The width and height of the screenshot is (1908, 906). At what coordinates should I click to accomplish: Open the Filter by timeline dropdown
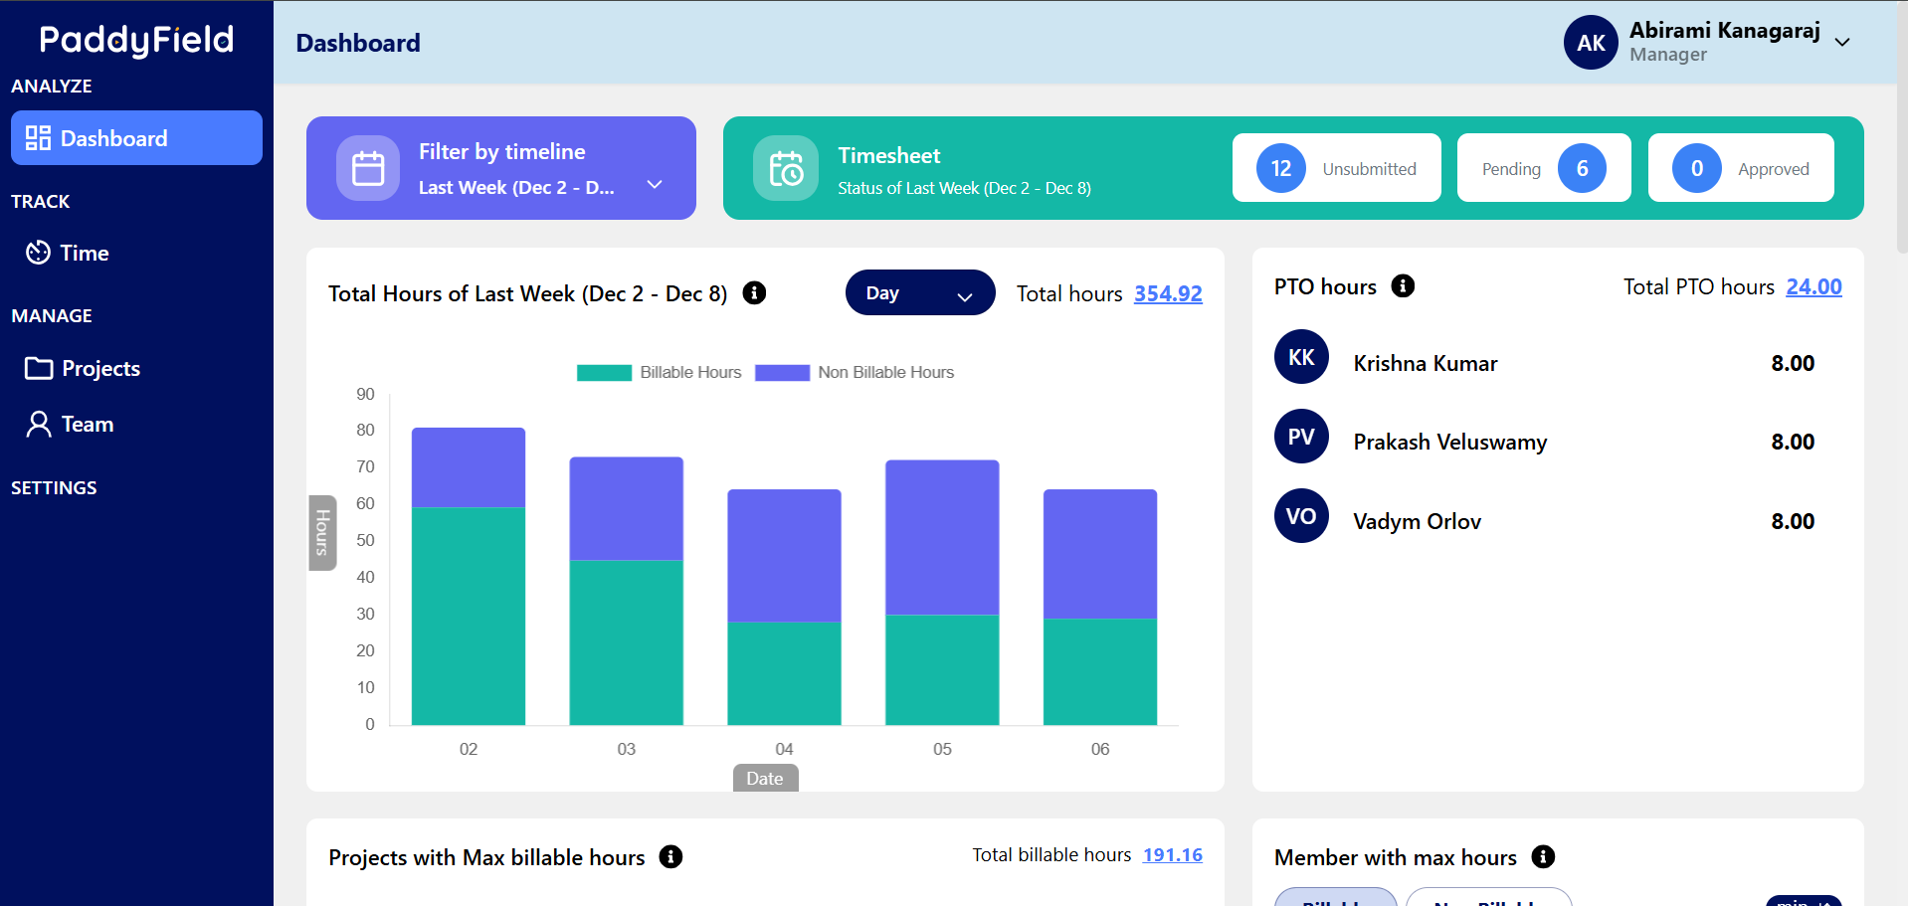pyautogui.click(x=501, y=168)
